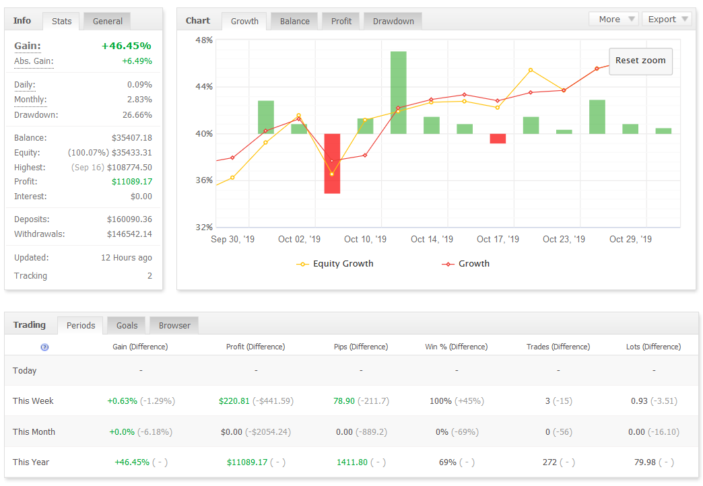Click the 79.98 This Year lots value
The width and height of the screenshot is (703, 486).
coord(644,462)
